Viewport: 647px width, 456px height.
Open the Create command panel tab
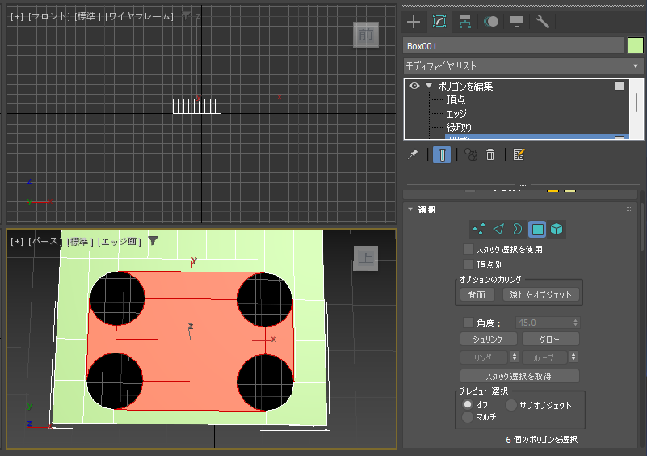(x=414, y=22)
